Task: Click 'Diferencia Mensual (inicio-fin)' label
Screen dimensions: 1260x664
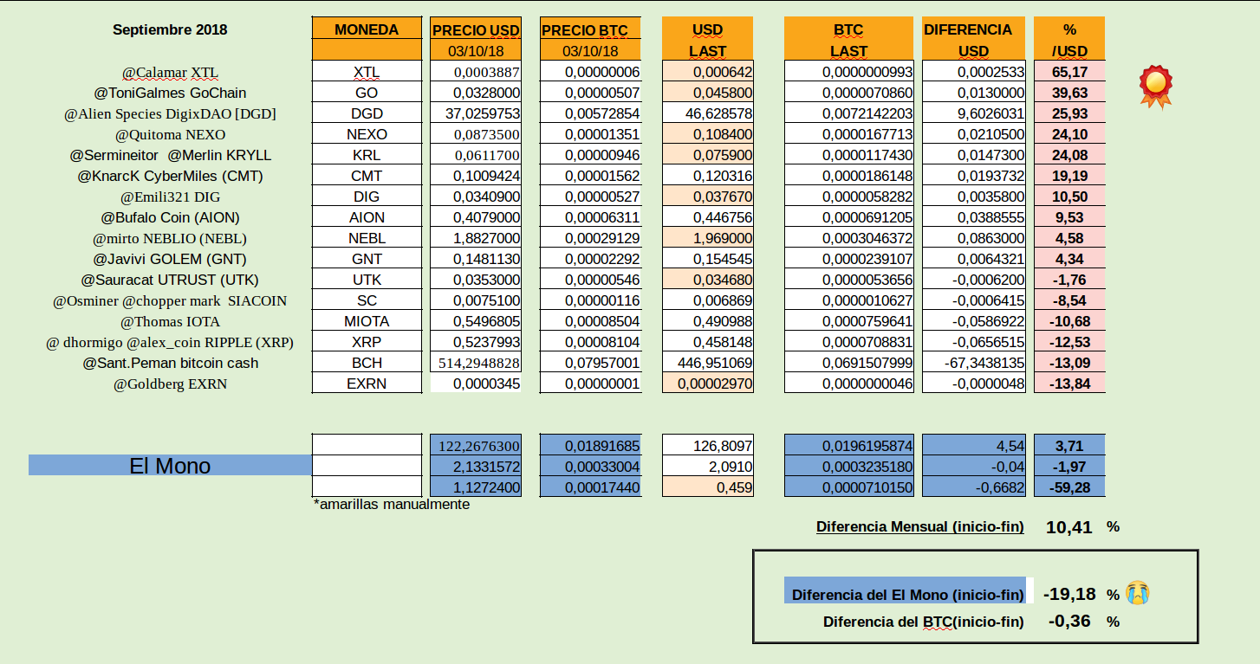Action: coord(919,526)
